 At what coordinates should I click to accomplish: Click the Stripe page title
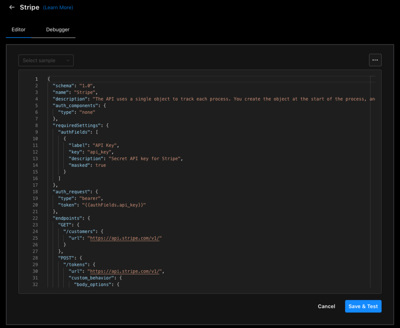29,7
